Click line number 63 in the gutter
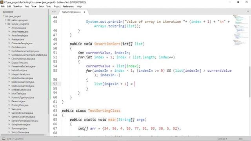 point(55,110)
